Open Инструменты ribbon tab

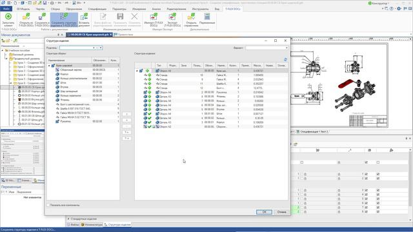point(200,9)
